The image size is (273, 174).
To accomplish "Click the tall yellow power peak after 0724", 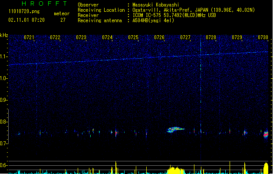I will tap(116, 167).
